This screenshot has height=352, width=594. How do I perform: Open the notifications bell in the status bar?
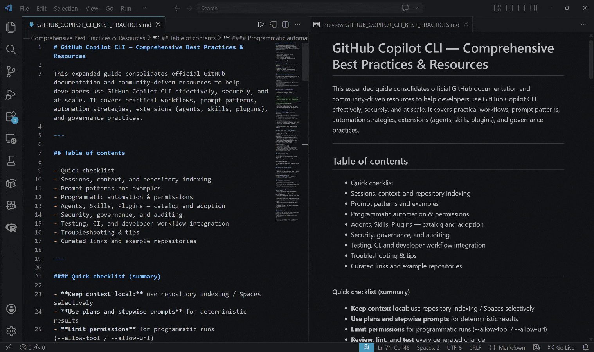585,347
